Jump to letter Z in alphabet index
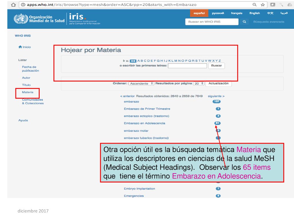This screenshot has width=294, height=221. (220, 61)
